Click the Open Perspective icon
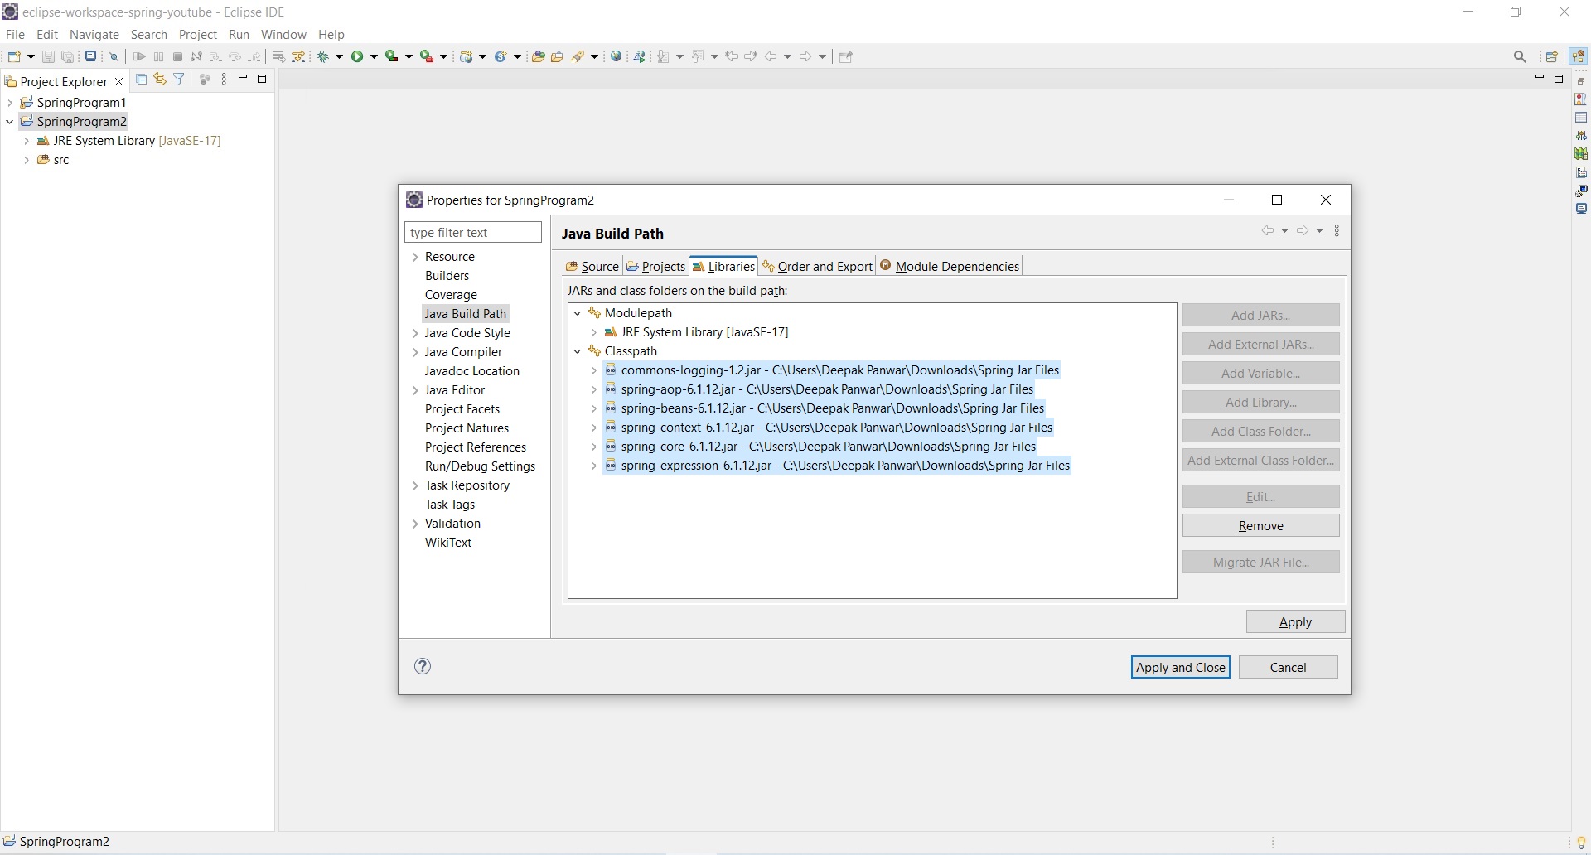This screenshot has width=1591, height=855. click(1552, 56)
